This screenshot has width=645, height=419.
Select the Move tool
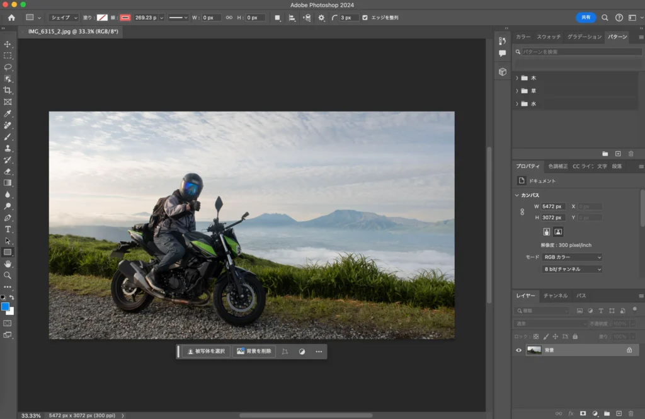click(x=8, y=44)
